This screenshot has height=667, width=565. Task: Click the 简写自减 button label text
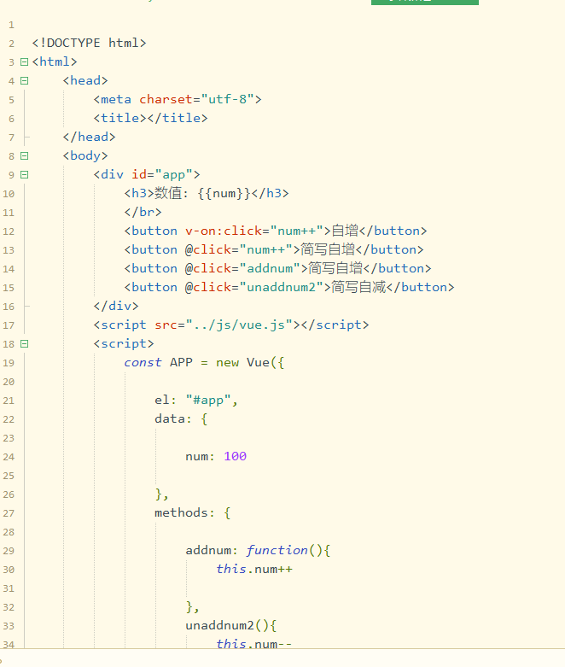pyautogui.click(x=358, y=287)
